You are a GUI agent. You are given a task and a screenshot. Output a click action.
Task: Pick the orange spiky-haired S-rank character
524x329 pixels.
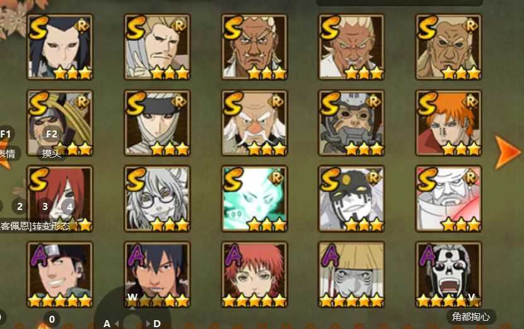[448, 123]
